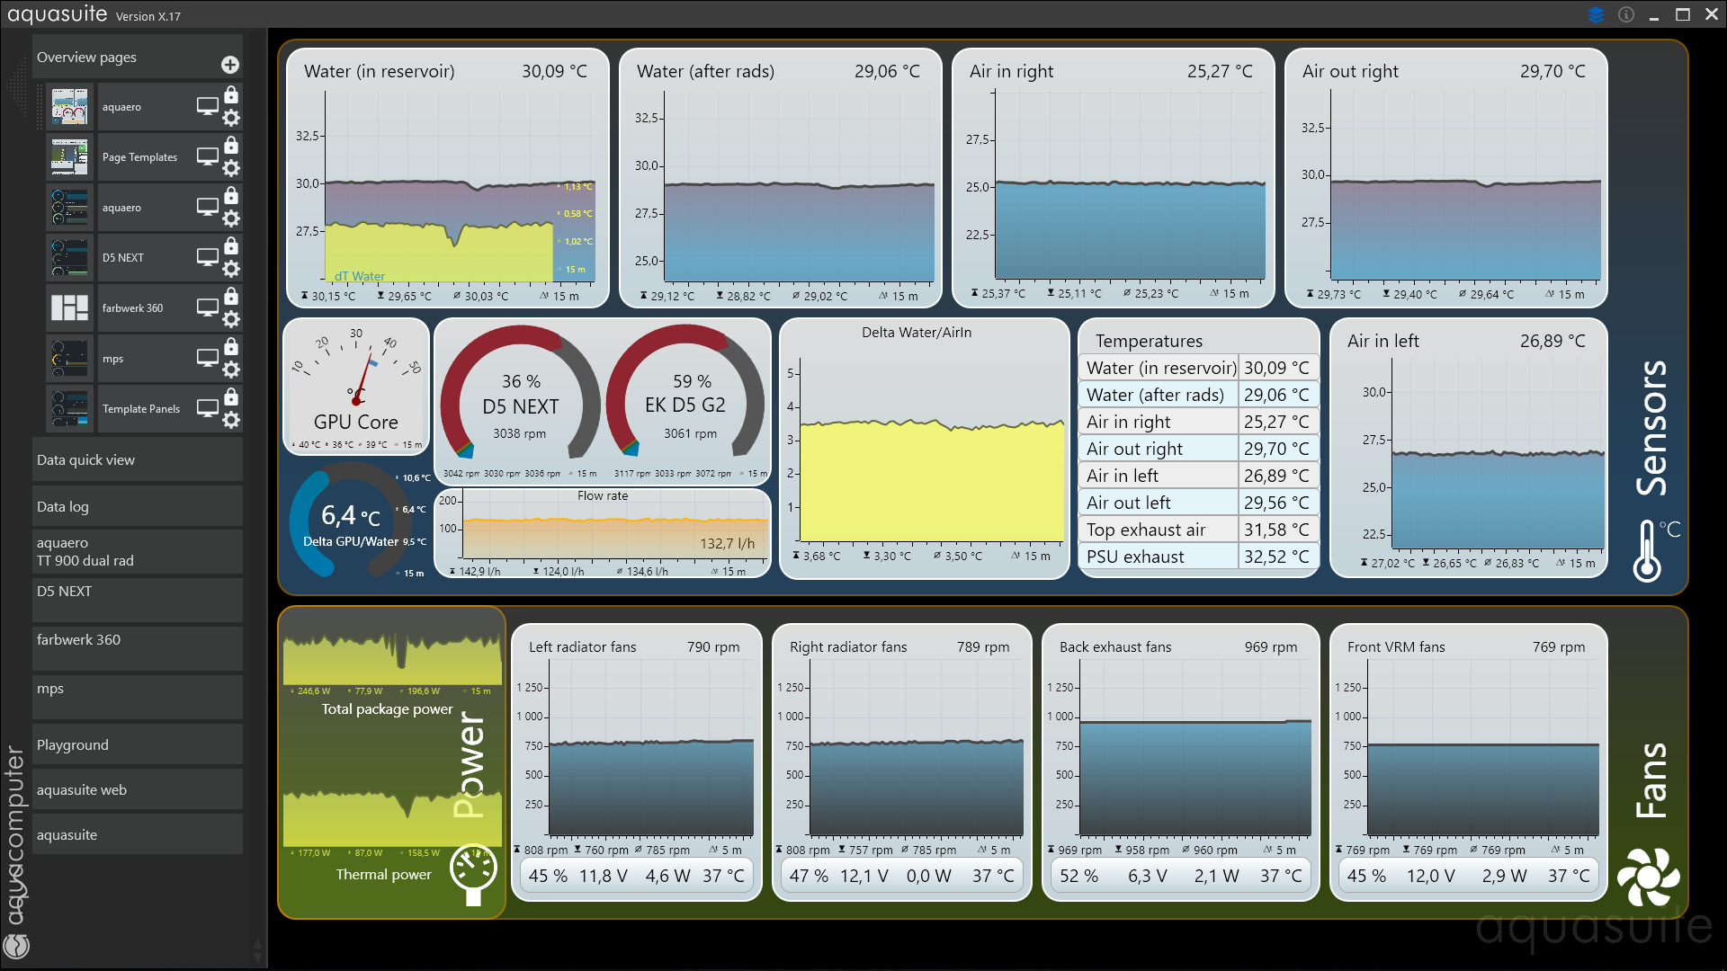Click desktop monitor icon for D5 NEXT page
This screenshot has height=971, width=1727.
coord(208,257)
